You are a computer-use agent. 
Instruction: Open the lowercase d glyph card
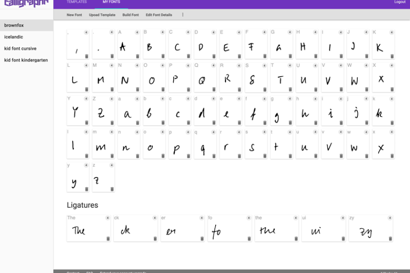[x=205, y=111]
